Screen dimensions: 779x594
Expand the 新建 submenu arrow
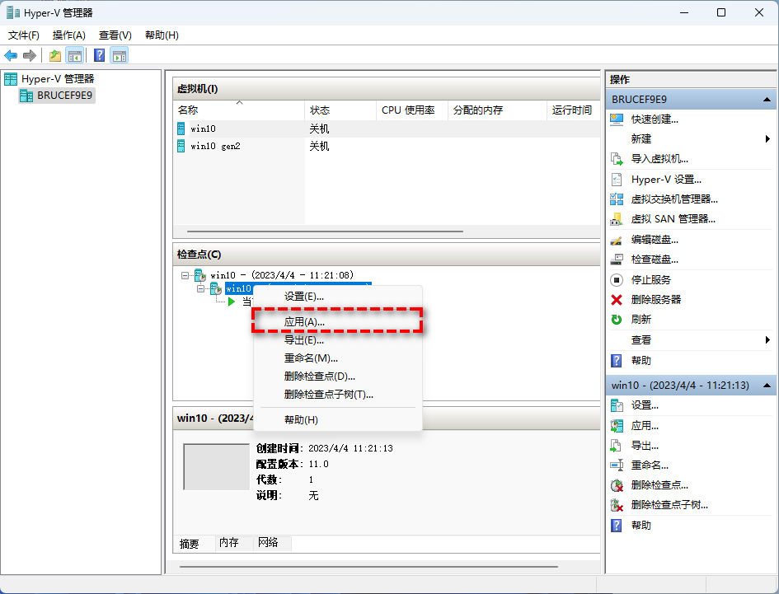pyautogui.click(x=767, y=139)
